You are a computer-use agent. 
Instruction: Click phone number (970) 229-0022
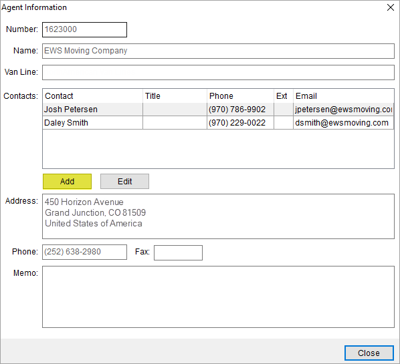[237, 123]
